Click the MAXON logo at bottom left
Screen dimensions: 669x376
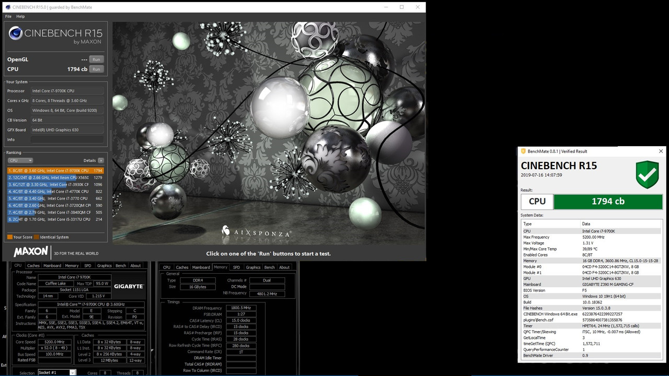(x=31, y=252)
